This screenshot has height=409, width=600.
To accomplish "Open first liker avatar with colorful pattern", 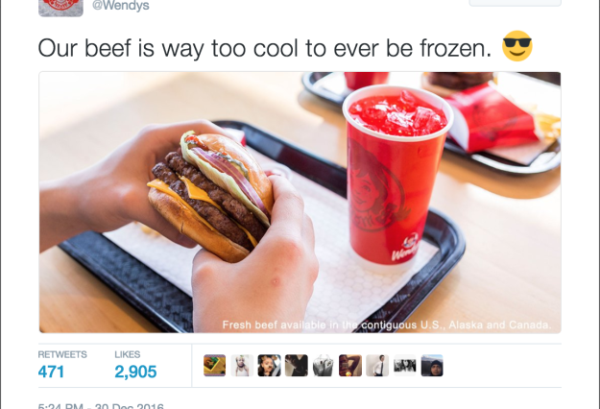I will click(x=215, y=366).
